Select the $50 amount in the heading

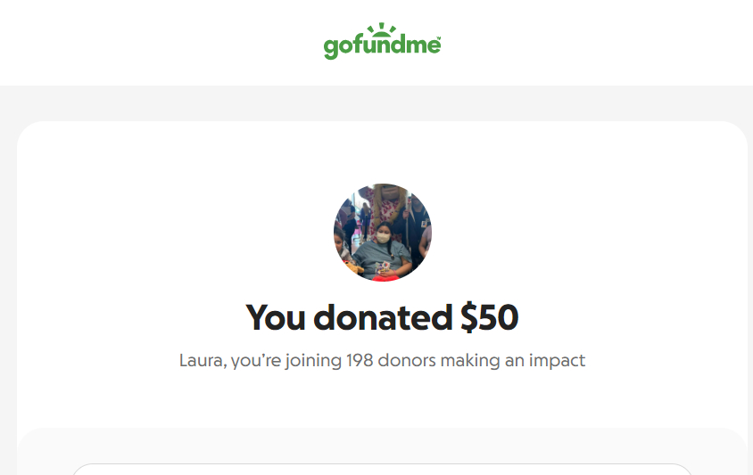tap(489, 317)
